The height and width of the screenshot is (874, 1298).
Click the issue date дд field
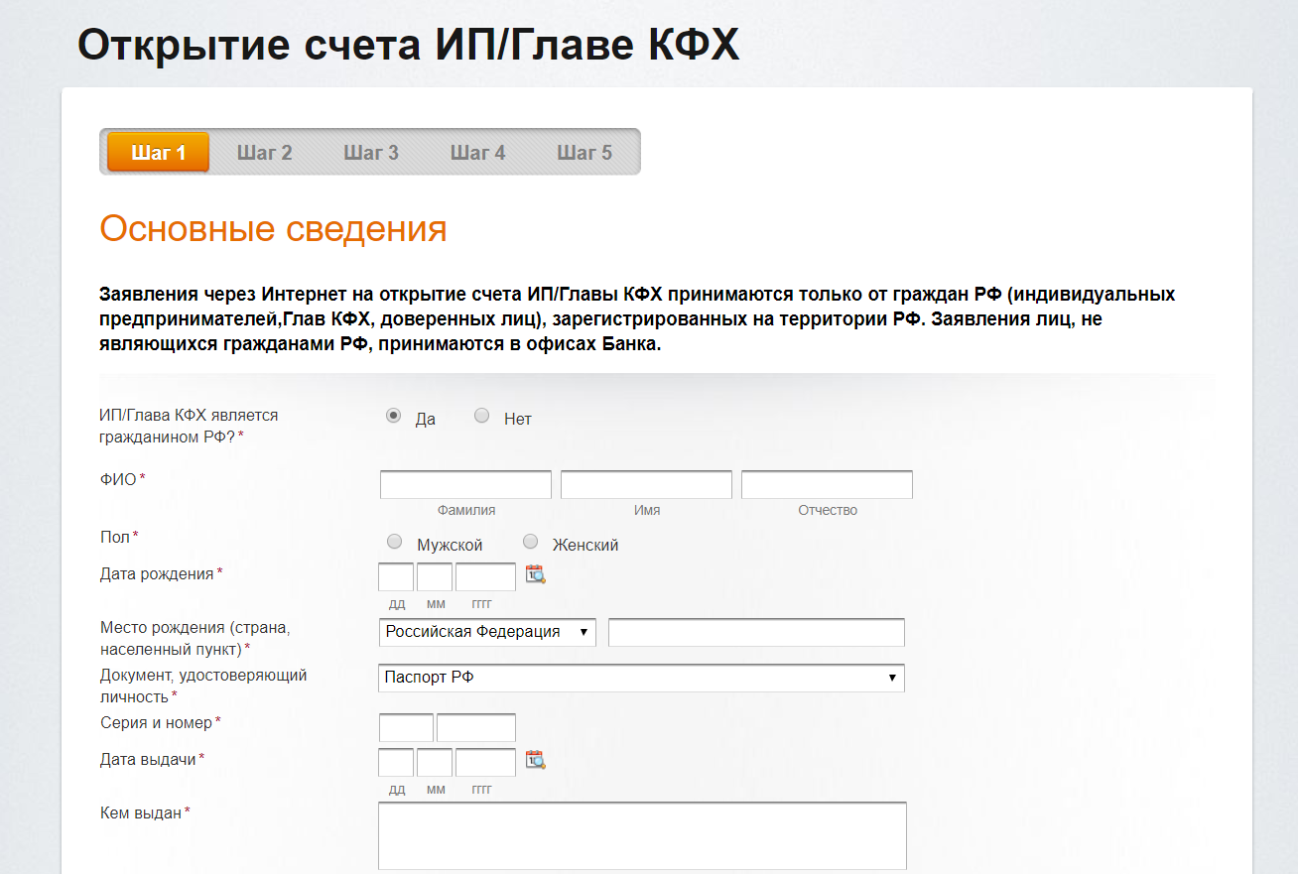[396, 763]
